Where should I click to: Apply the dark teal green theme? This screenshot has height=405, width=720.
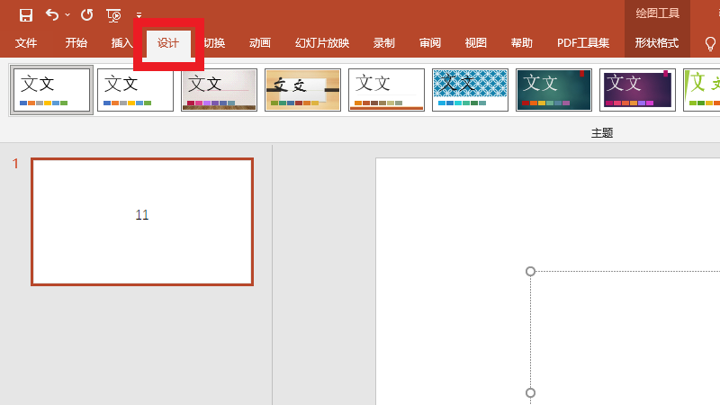click(553, 90)
